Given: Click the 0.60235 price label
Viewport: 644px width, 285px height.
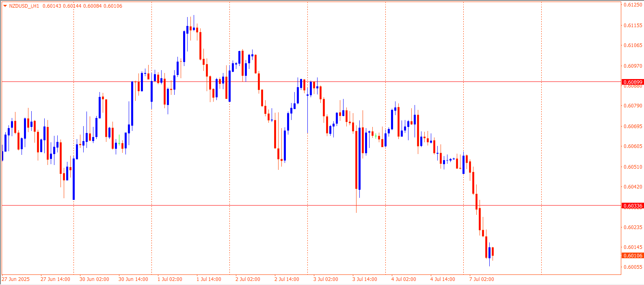Looking at the screenshot, I should (x=633, y=227).
